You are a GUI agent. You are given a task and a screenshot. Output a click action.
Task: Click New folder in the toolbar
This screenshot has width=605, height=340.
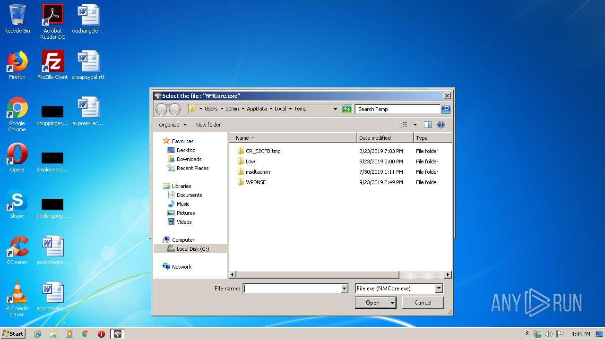point(208,125)
